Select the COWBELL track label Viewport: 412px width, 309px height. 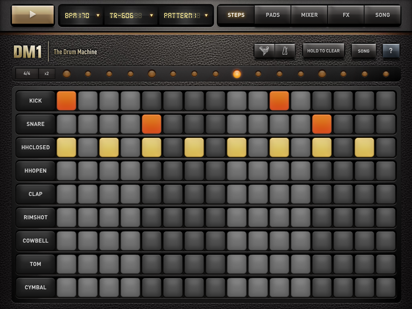35,241
